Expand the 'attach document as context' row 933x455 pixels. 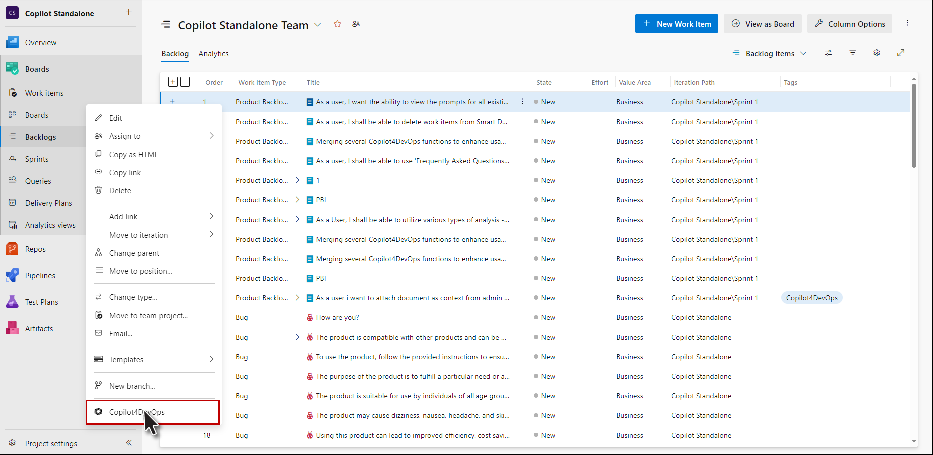pyautogui.click(x=298, y=297)
